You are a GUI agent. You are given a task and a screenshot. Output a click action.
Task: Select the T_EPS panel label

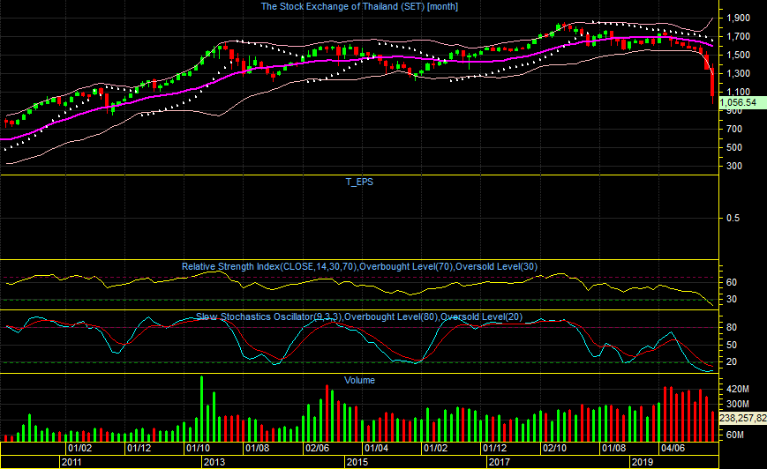(359, 182)
